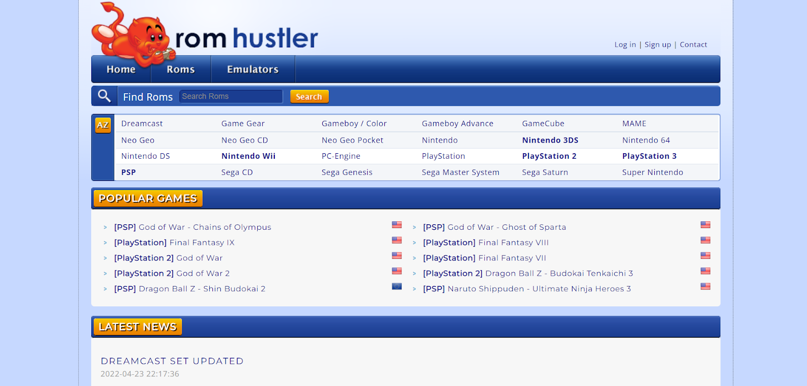
Task: Click US flag beside Final Fantasy IX
Action: 397,240
